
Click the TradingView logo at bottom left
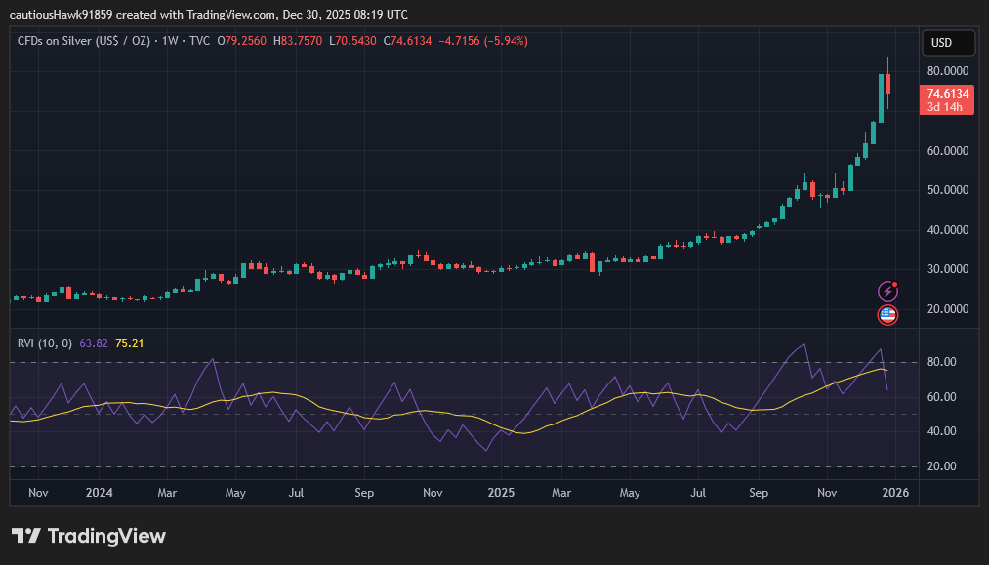[89, 536]
